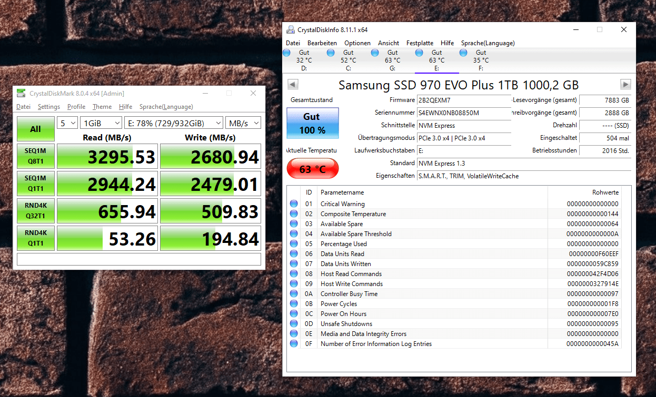
Task: Click status circle for Data Units Written row
Action: click(x=294, y=263)
